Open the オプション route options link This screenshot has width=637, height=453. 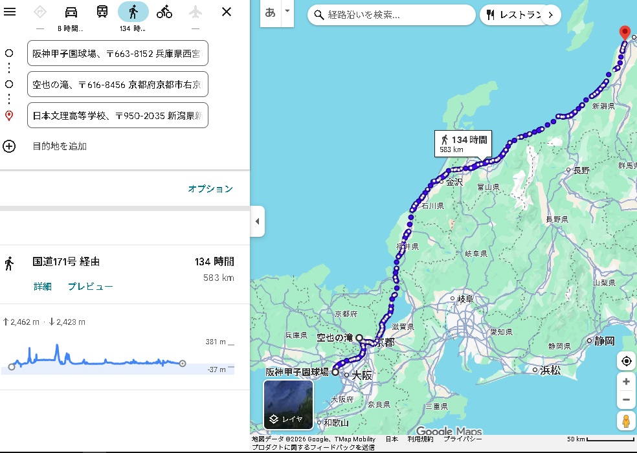pyautogui.click(x=210, y=189)
